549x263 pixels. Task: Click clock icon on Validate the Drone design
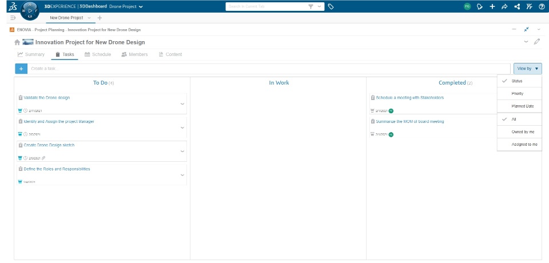click(25, 111)
